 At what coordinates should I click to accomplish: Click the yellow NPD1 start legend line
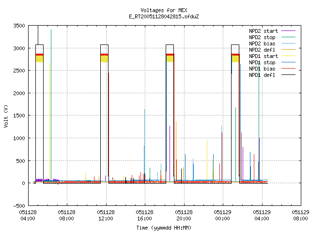pos(289,56)
